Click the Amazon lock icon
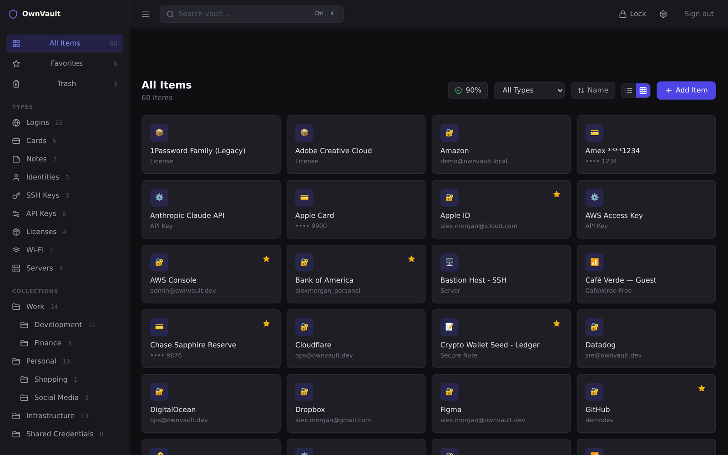This screenshot has height=455, width=728. [450, 133]
